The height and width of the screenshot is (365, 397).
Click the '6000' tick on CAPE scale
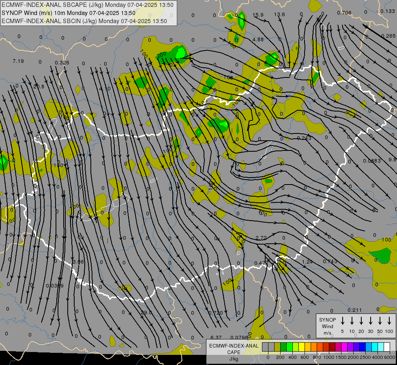(x=390, y=357)
